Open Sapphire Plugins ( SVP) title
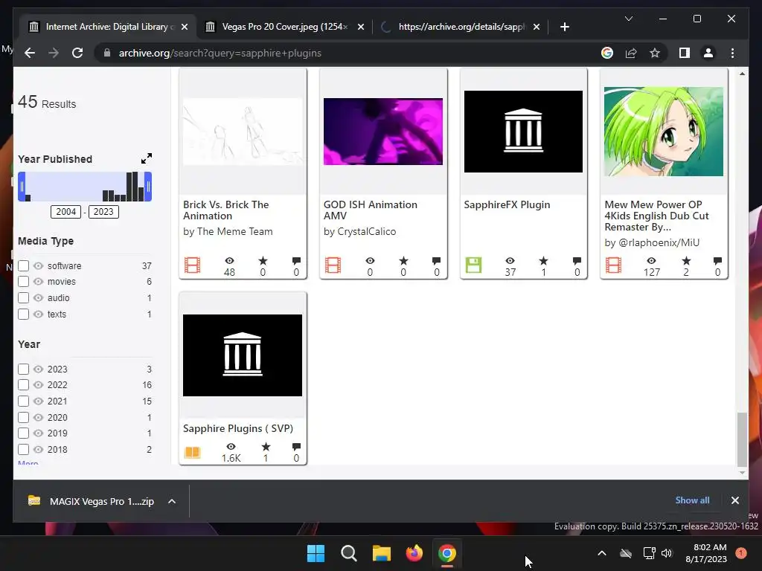Screen dimensions: 762x571 [x=238, y=428]
